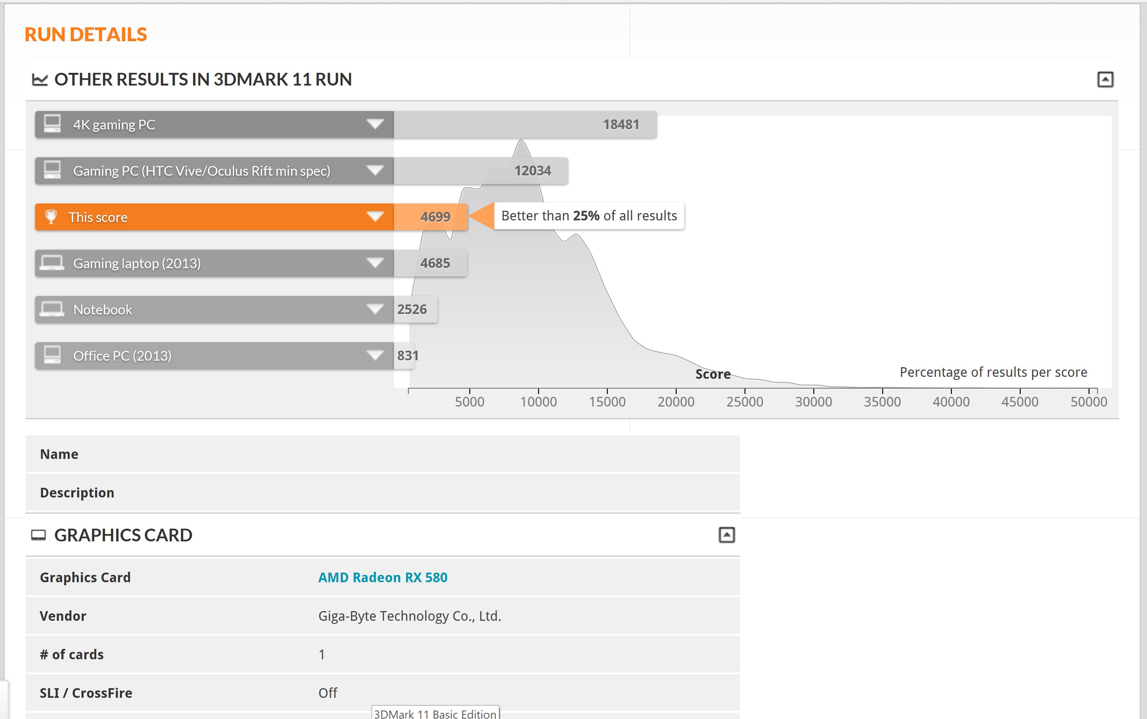
Task: Click the 4K gaming PC desktop icon
Action: 52,124
